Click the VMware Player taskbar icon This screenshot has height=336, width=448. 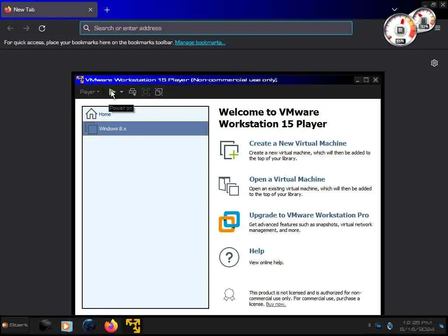point(133,325)
